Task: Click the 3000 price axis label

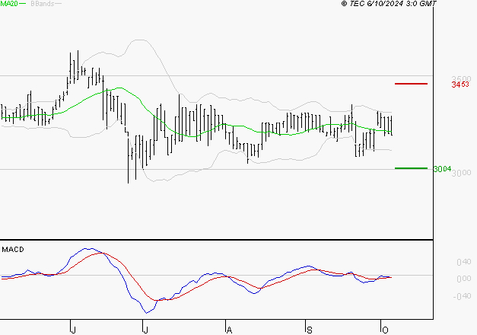Action: click(462, 173)
